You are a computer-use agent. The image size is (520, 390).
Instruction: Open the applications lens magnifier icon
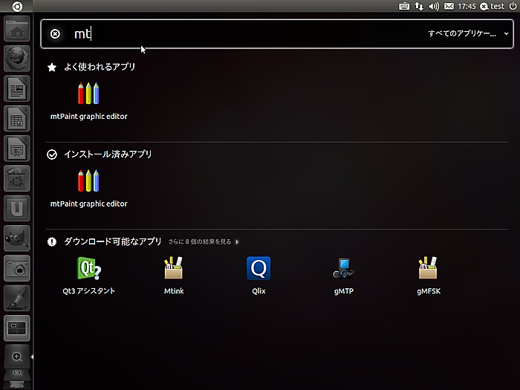[17, 357]
